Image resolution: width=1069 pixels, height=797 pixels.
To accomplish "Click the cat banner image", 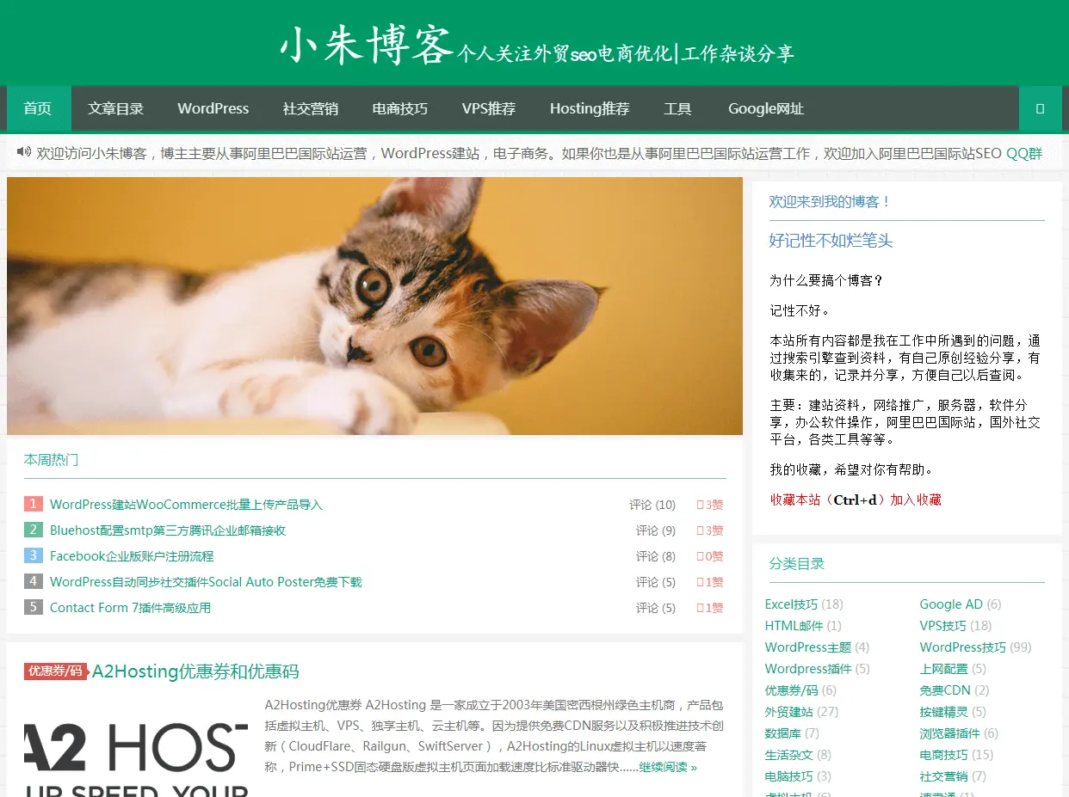I will pyautogui.click(x=374, y=306).
